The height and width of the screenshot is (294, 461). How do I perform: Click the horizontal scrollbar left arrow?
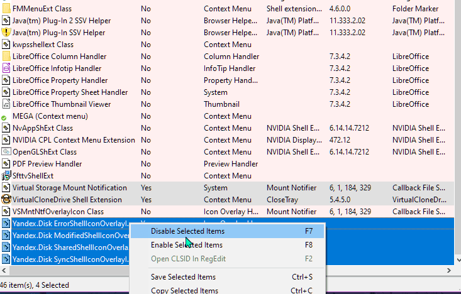click(x=4, y=270)
